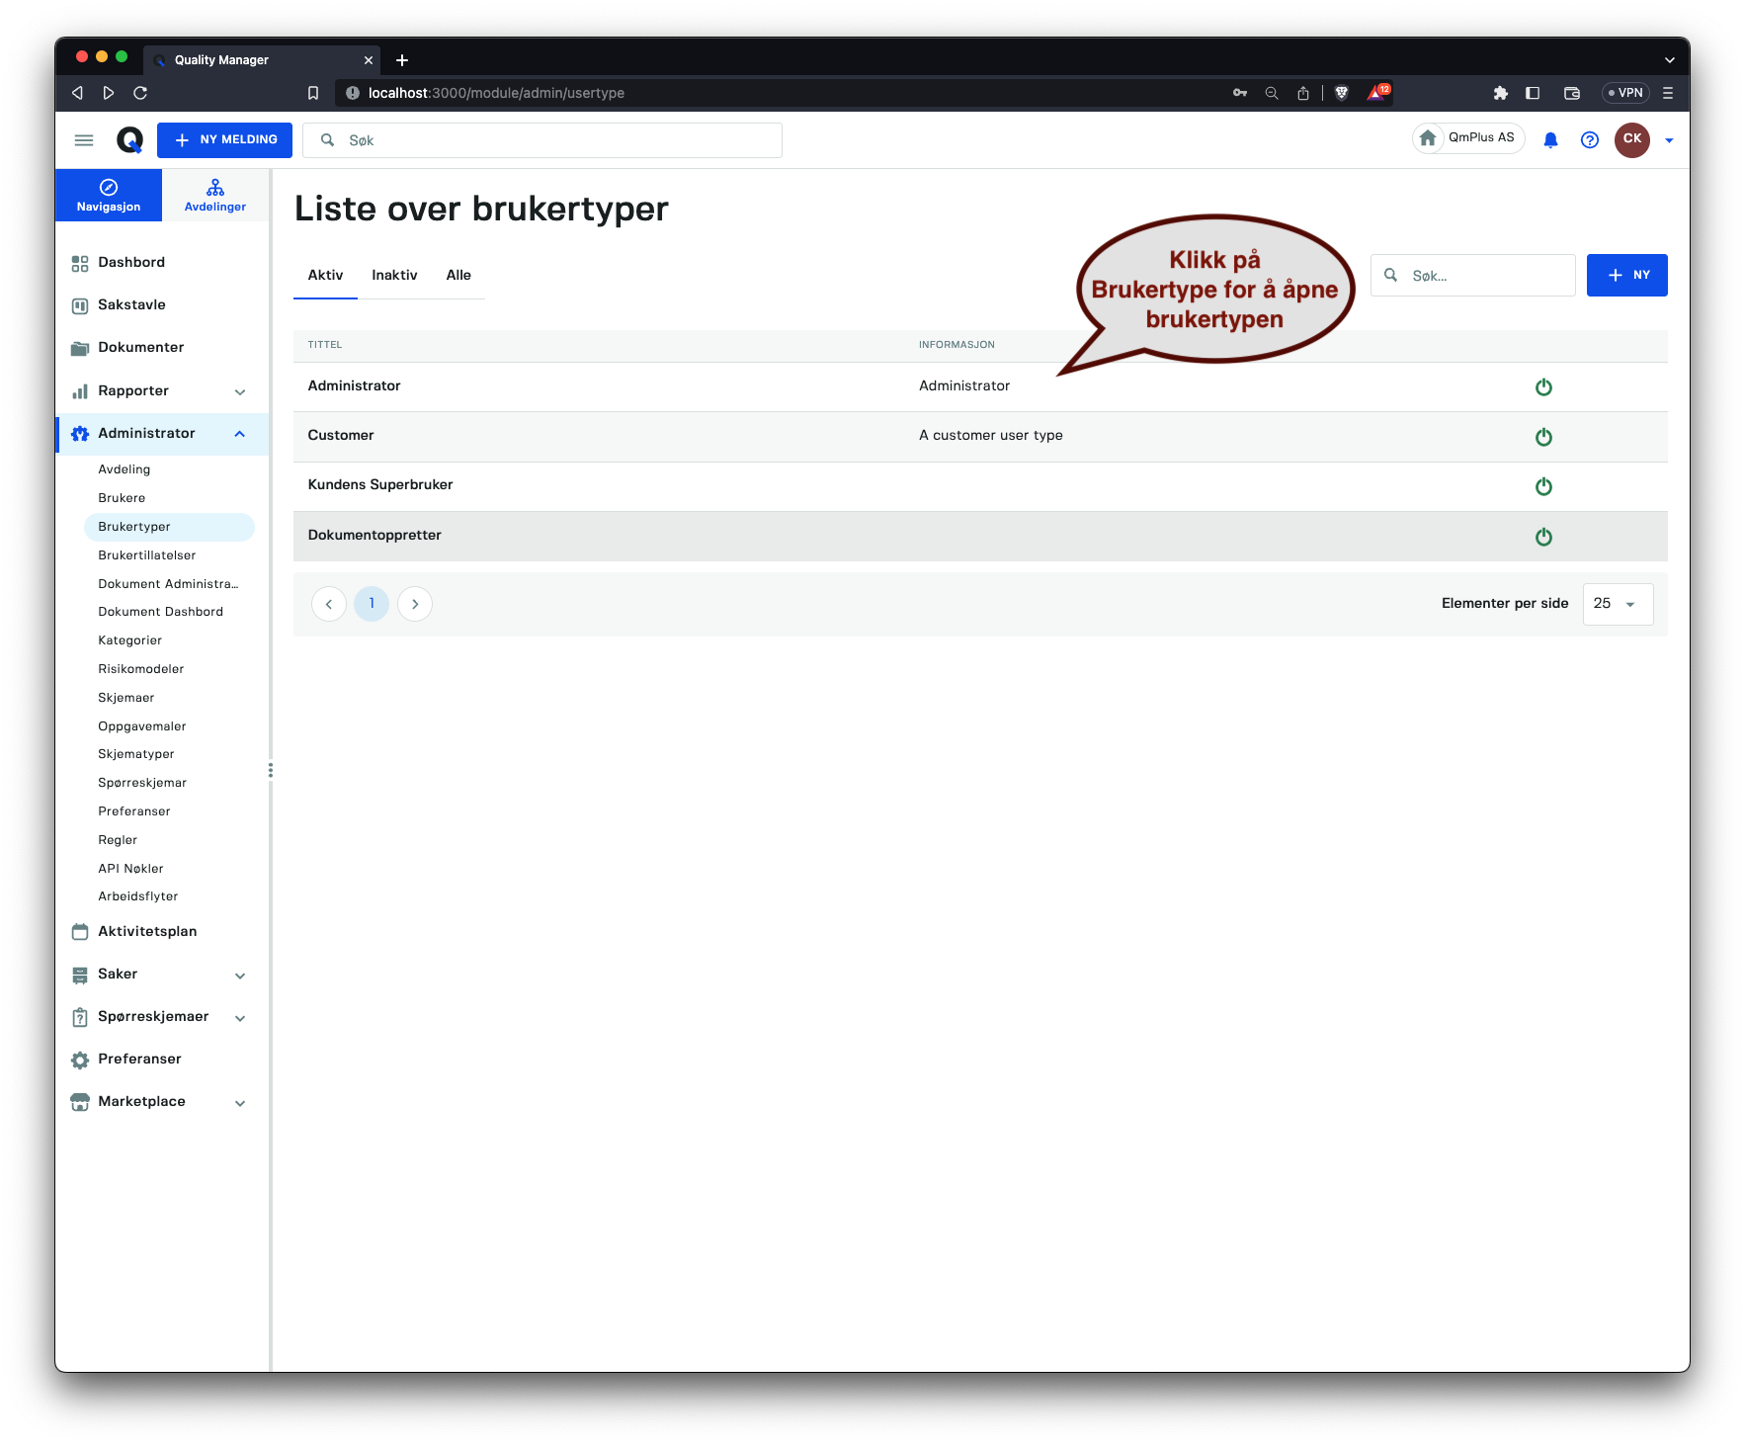Image resolution: width=1745 pixels, height=1445 pixels.
Task: Toggle the VPN button
Action: [x=1625, y=93]
